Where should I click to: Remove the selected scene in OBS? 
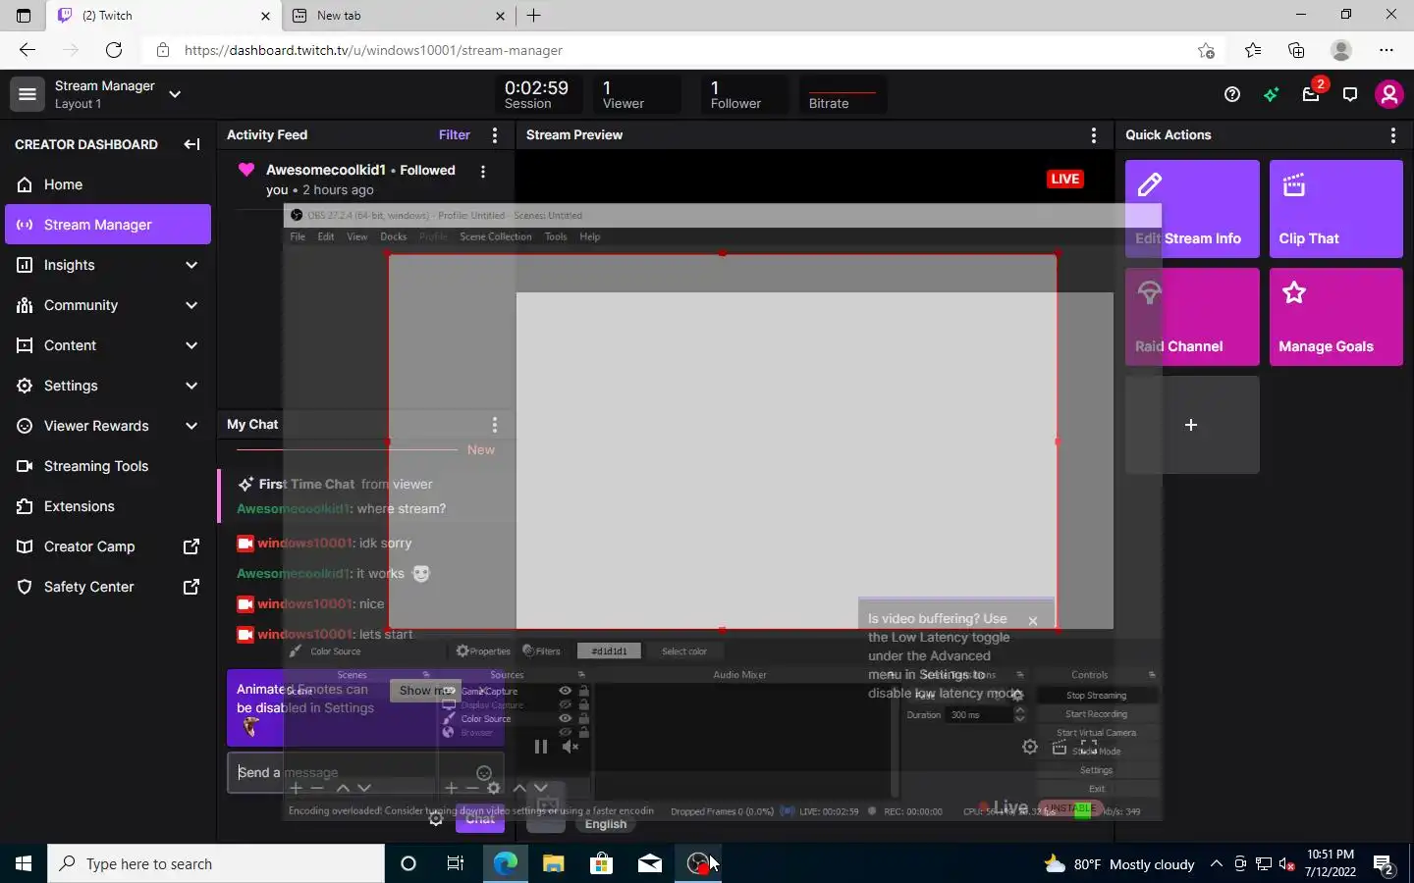tap(317, 788)
